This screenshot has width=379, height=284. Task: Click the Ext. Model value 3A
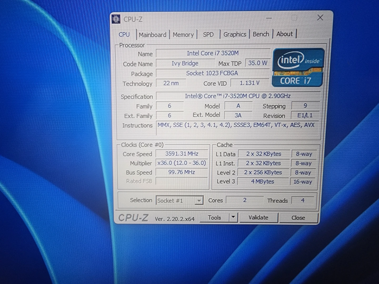pos(238,115)
